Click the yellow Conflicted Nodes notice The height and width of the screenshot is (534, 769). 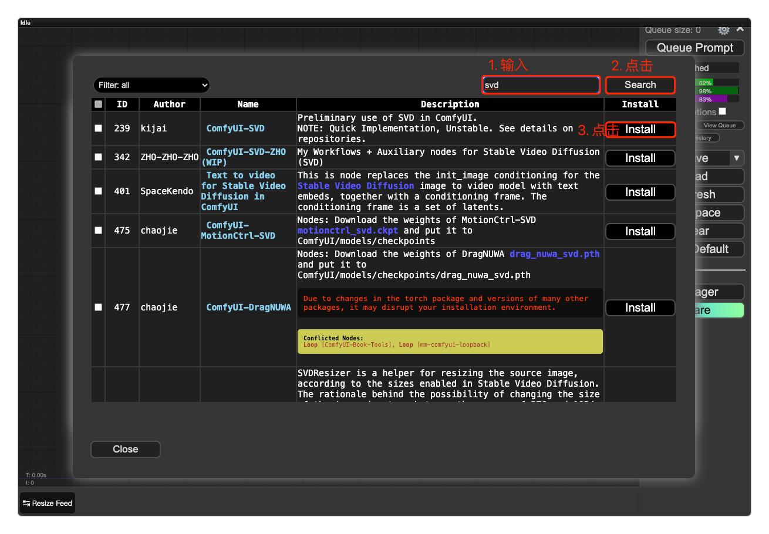click(x=450, y=342)
